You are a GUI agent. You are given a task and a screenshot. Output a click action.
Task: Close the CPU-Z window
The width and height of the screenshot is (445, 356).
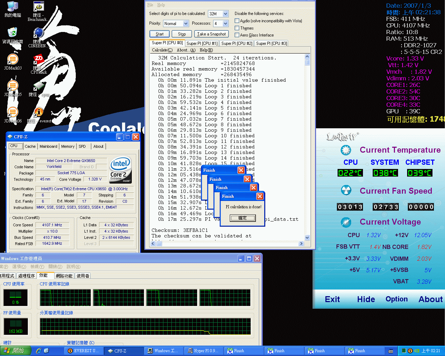click(136, 137)
